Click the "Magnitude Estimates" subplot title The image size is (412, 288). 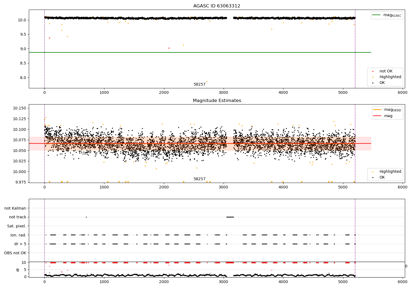217,101
